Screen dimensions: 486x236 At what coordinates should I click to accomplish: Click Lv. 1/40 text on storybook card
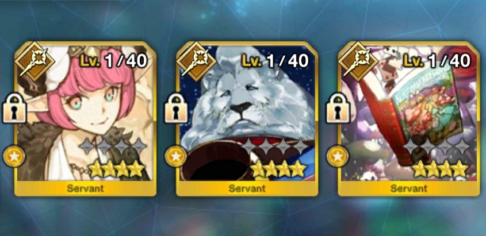point(437,61)
